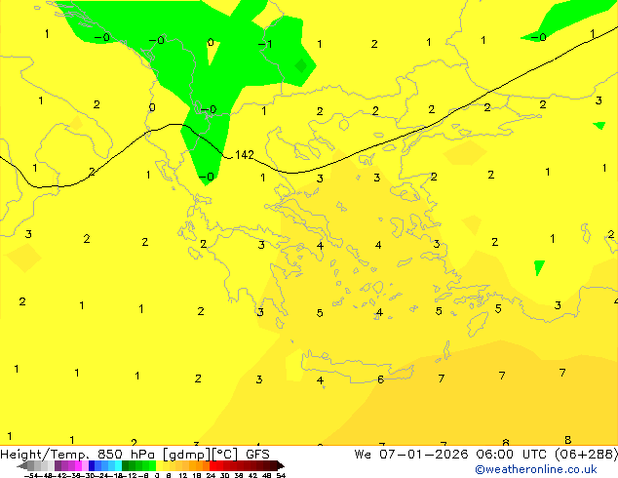Click the "142" contour line label
This screenshot has width=618, height=478.
point(245,155)
